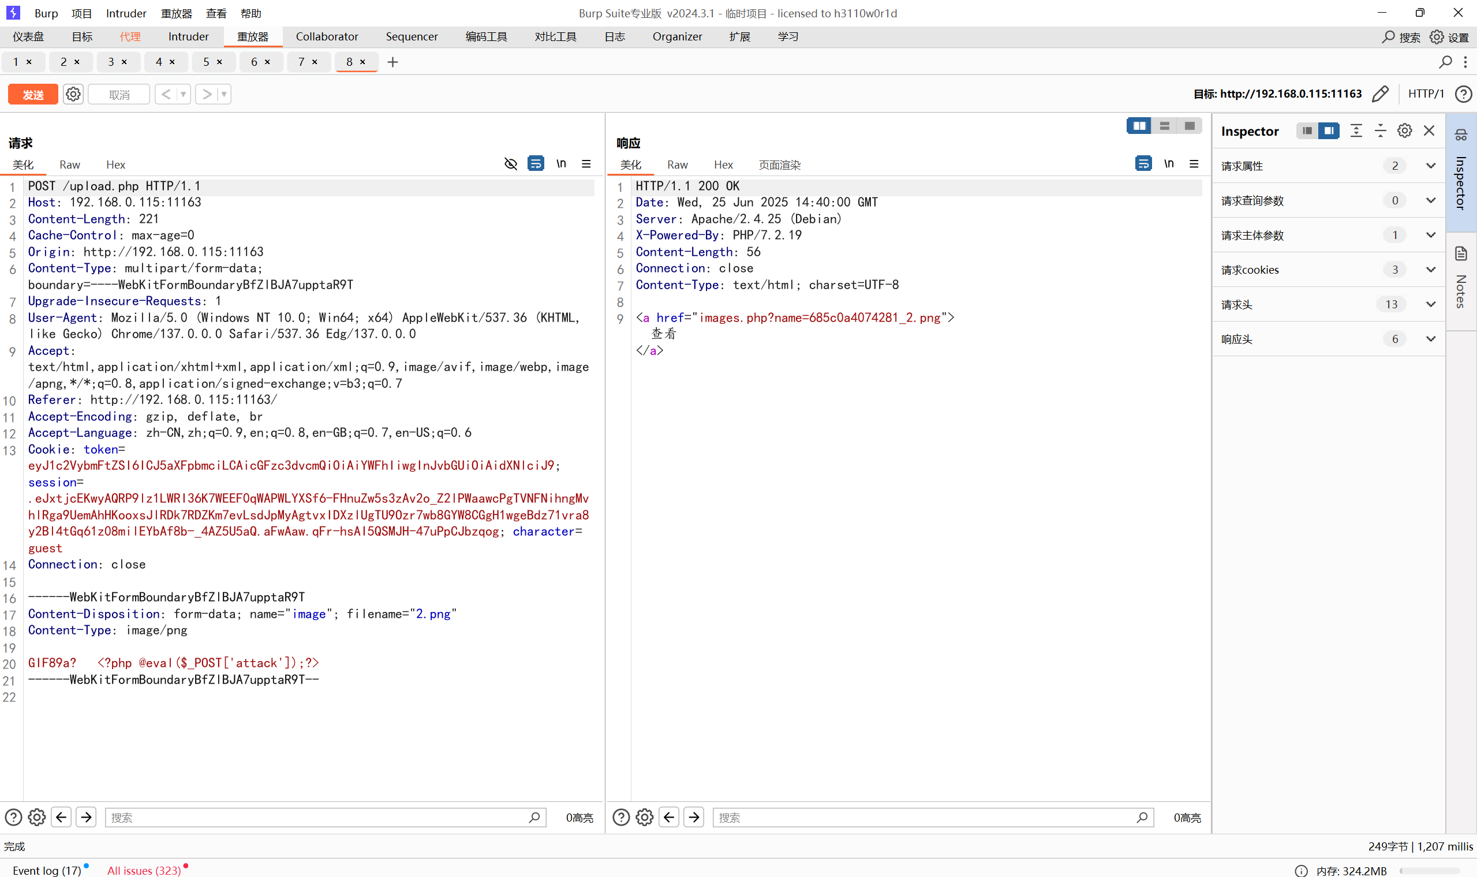Click the 取消 cancel button
Viewport: 1477px width, 877px height.
point(119,95)
